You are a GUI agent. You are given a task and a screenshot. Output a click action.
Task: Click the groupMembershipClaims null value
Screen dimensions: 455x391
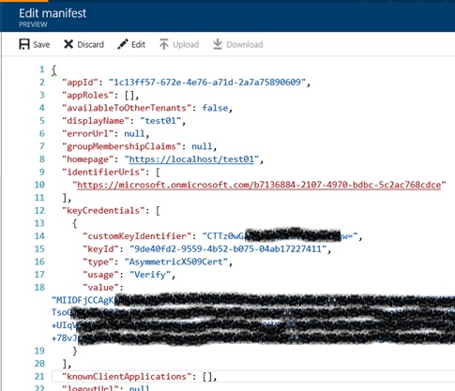click(x=202, y=146)
